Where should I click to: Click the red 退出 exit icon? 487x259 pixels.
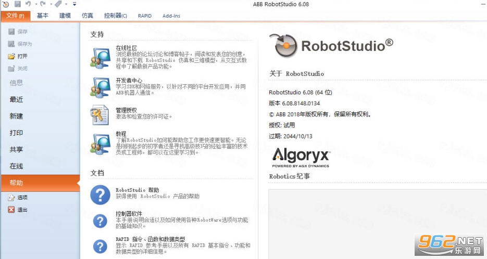[x=11, y=210]
